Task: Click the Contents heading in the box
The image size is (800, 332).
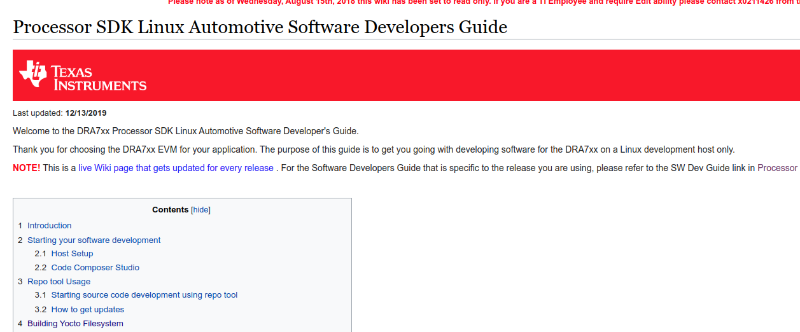Action: (170, 210)
